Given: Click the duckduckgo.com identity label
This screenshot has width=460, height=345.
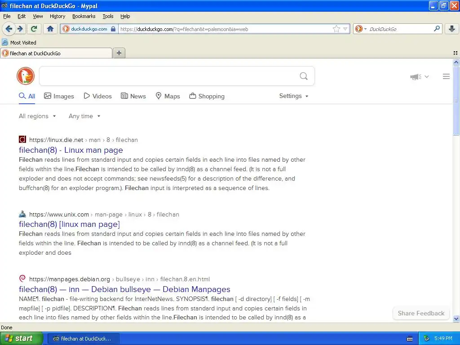Looking at the screenshot, I should [x=89, y=29].
